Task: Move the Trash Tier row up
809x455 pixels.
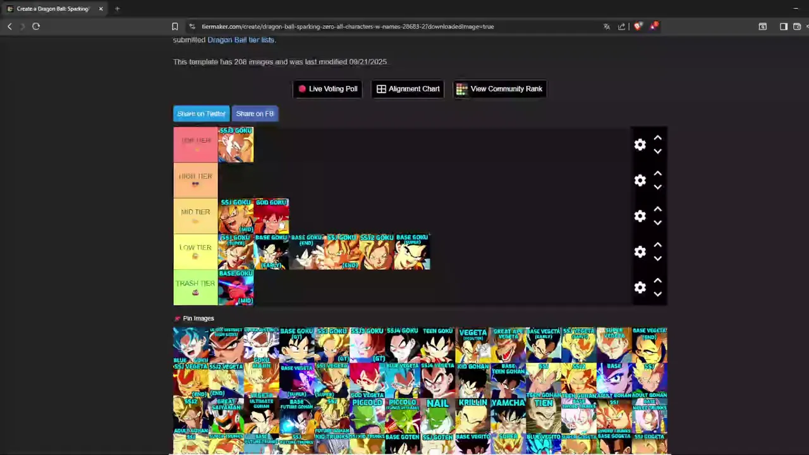Action: click(x=658, y=281)
